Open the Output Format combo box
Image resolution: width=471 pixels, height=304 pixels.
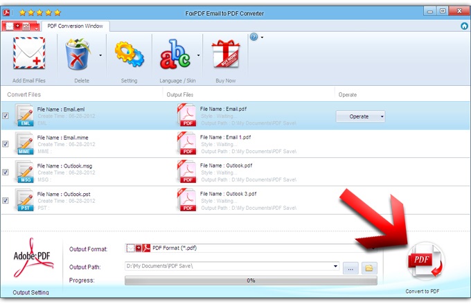(251, 248)
